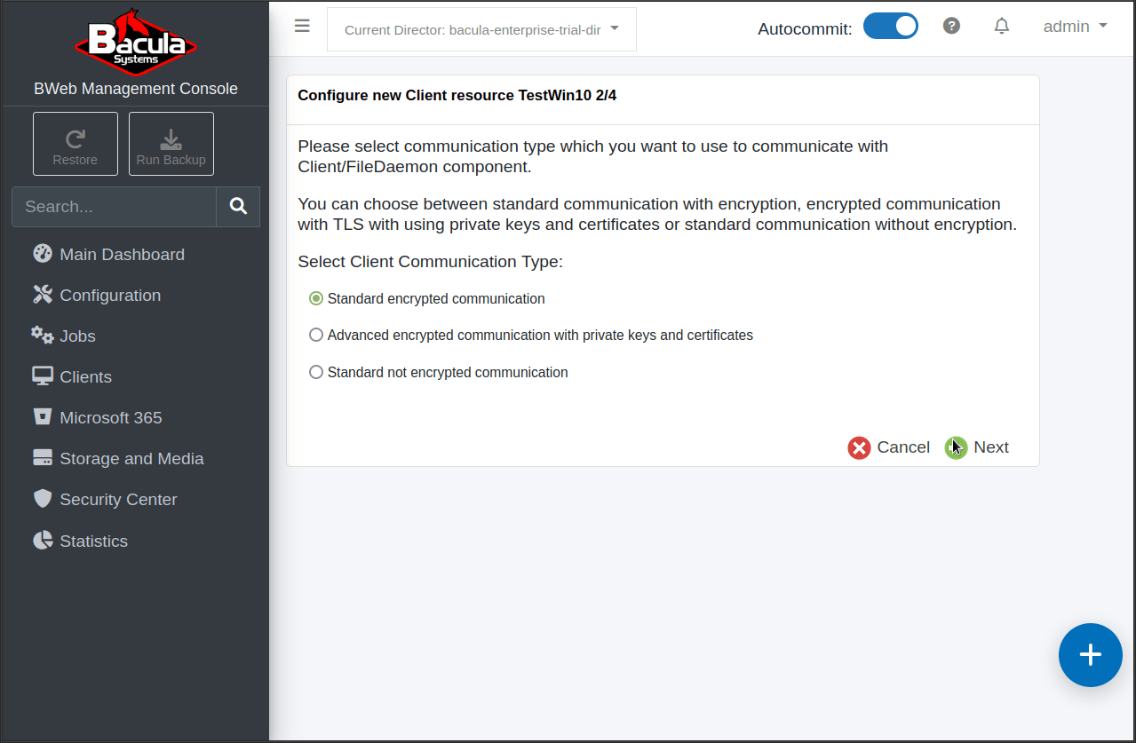Screen dimensions: 1136x743
Task: Click the Microsoft 365 bucket icon
Action: coord(43,417)
